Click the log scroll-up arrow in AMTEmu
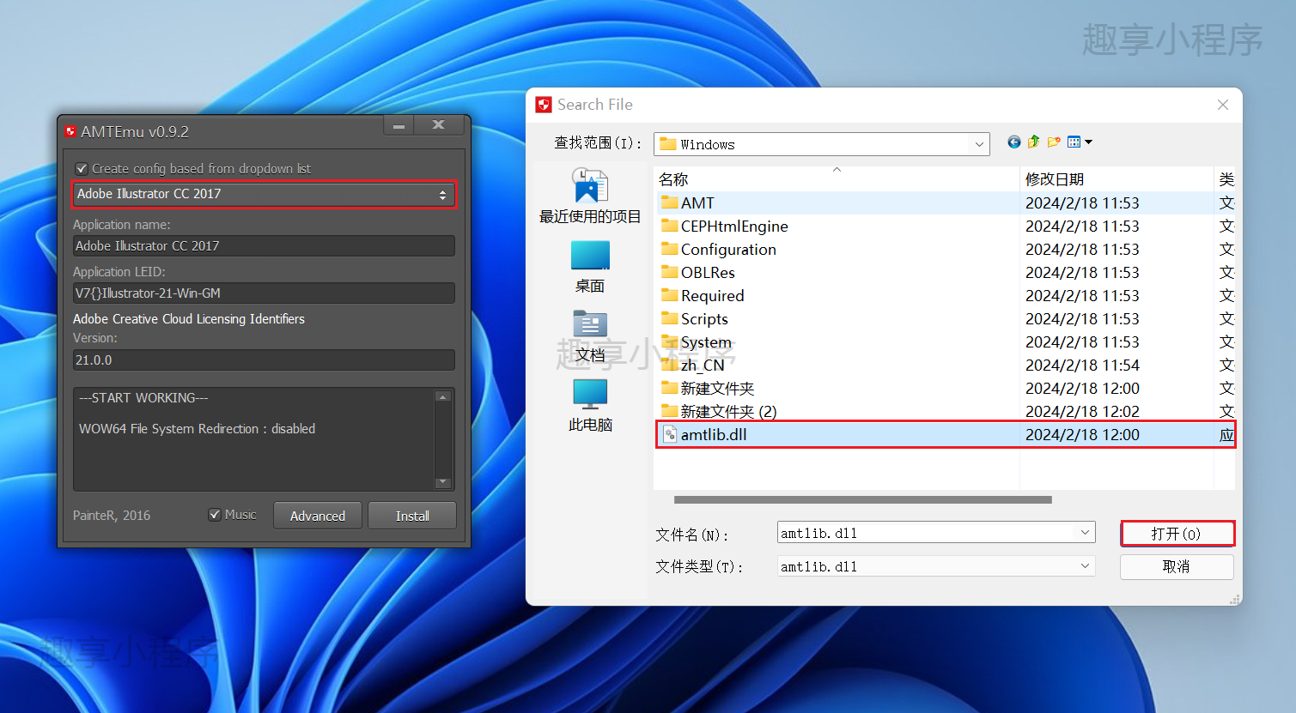1296x713 pixels. [443, 397]
